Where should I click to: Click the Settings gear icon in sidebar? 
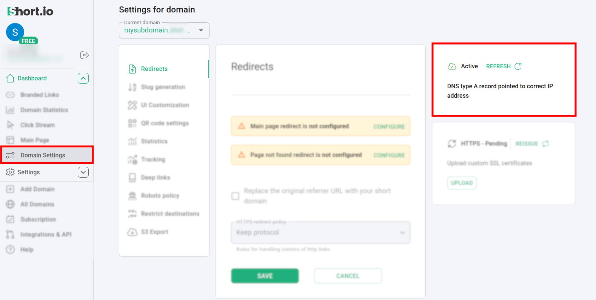pyautogui.click(x=10, y=172)
